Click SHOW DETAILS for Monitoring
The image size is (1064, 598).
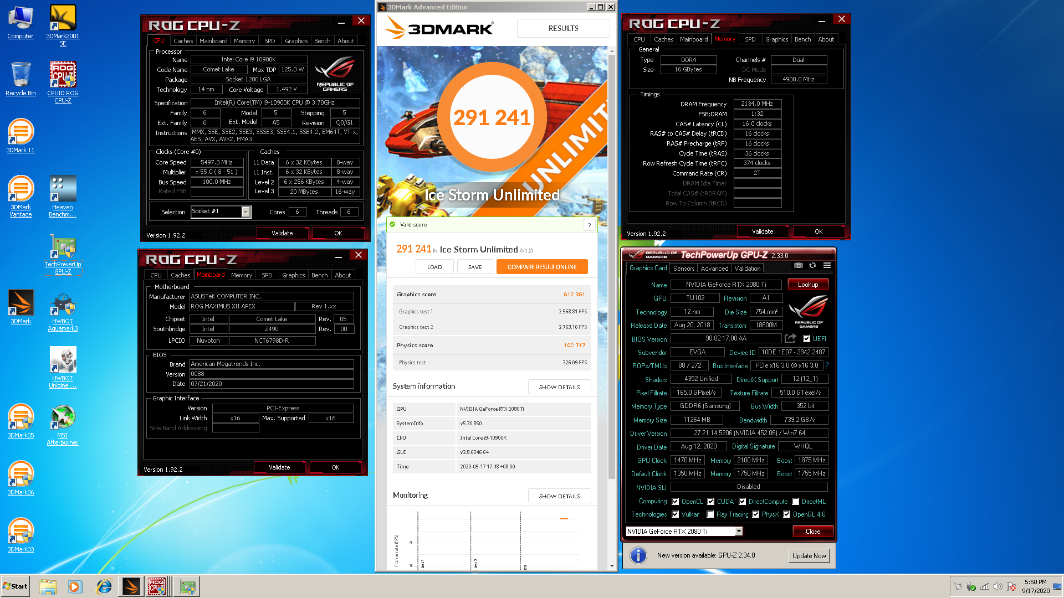[x=559, y=496]
